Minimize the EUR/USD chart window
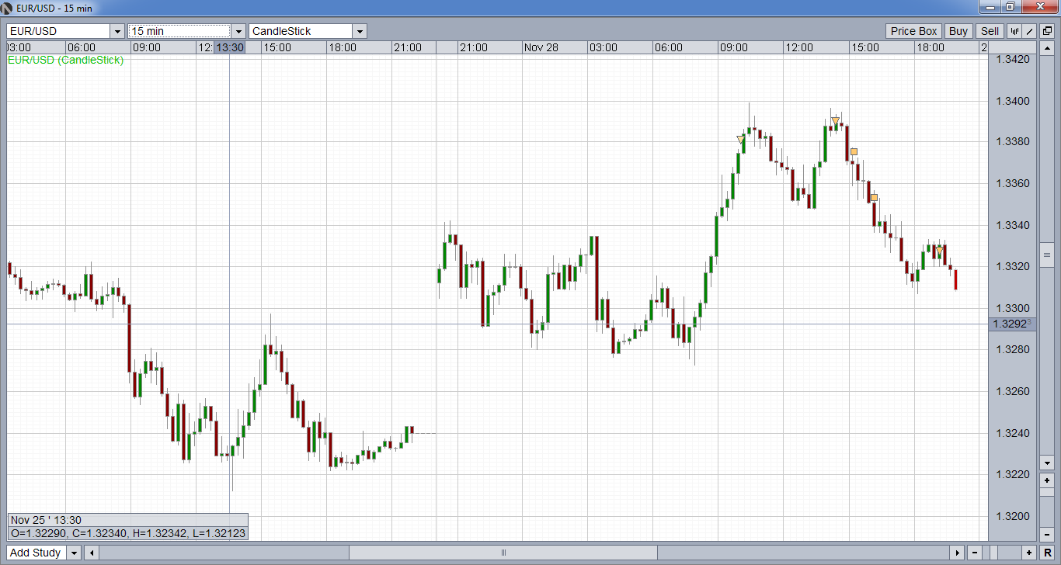 pyautogui.click(x=990, y=7)
